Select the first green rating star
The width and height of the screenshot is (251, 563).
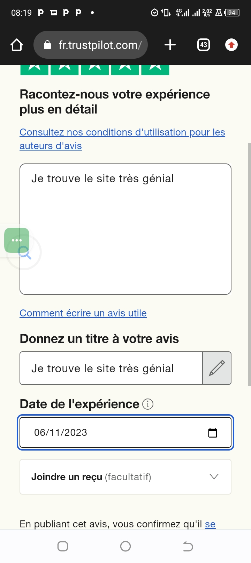pyautogui.click(x=34, y=69)
